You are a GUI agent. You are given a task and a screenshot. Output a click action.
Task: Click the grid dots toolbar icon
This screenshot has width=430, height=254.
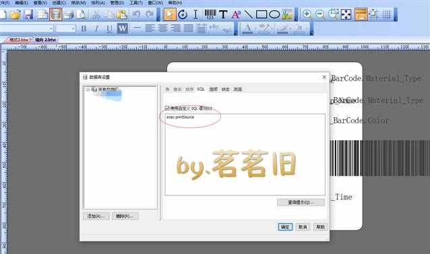tap(387, 14)
